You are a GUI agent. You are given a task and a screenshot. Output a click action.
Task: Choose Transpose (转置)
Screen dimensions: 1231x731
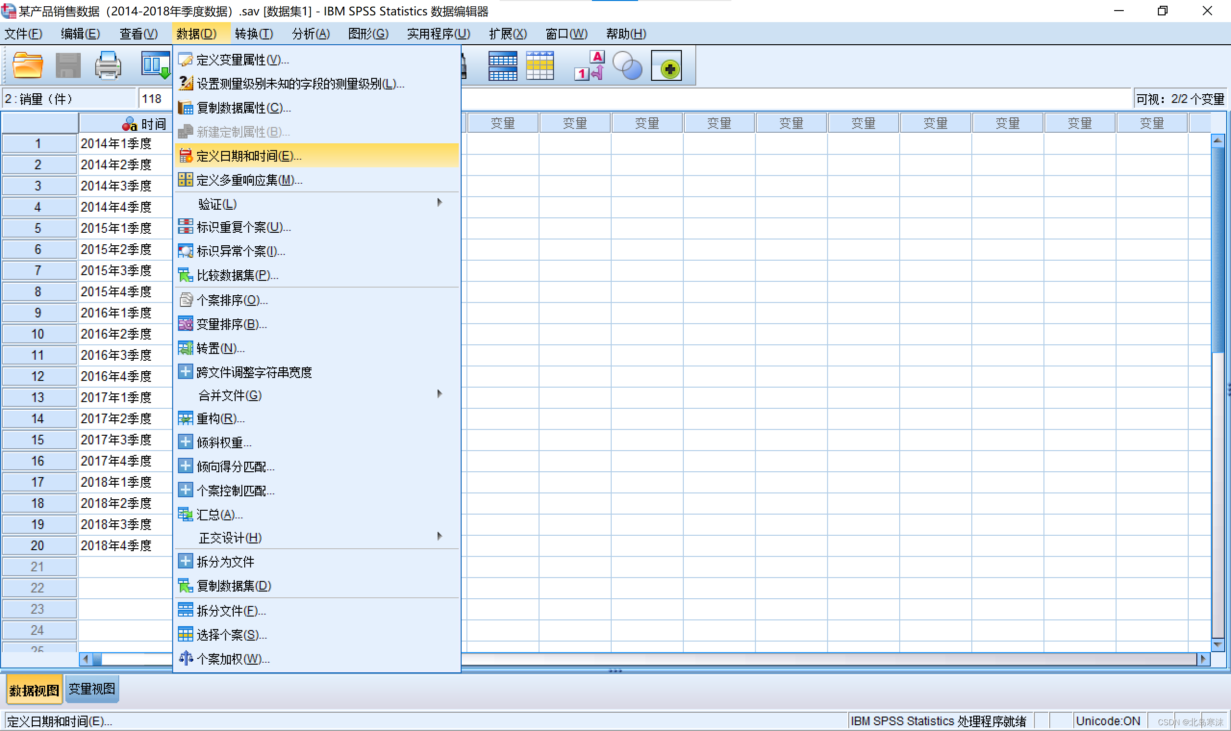(x=317, y=348)
